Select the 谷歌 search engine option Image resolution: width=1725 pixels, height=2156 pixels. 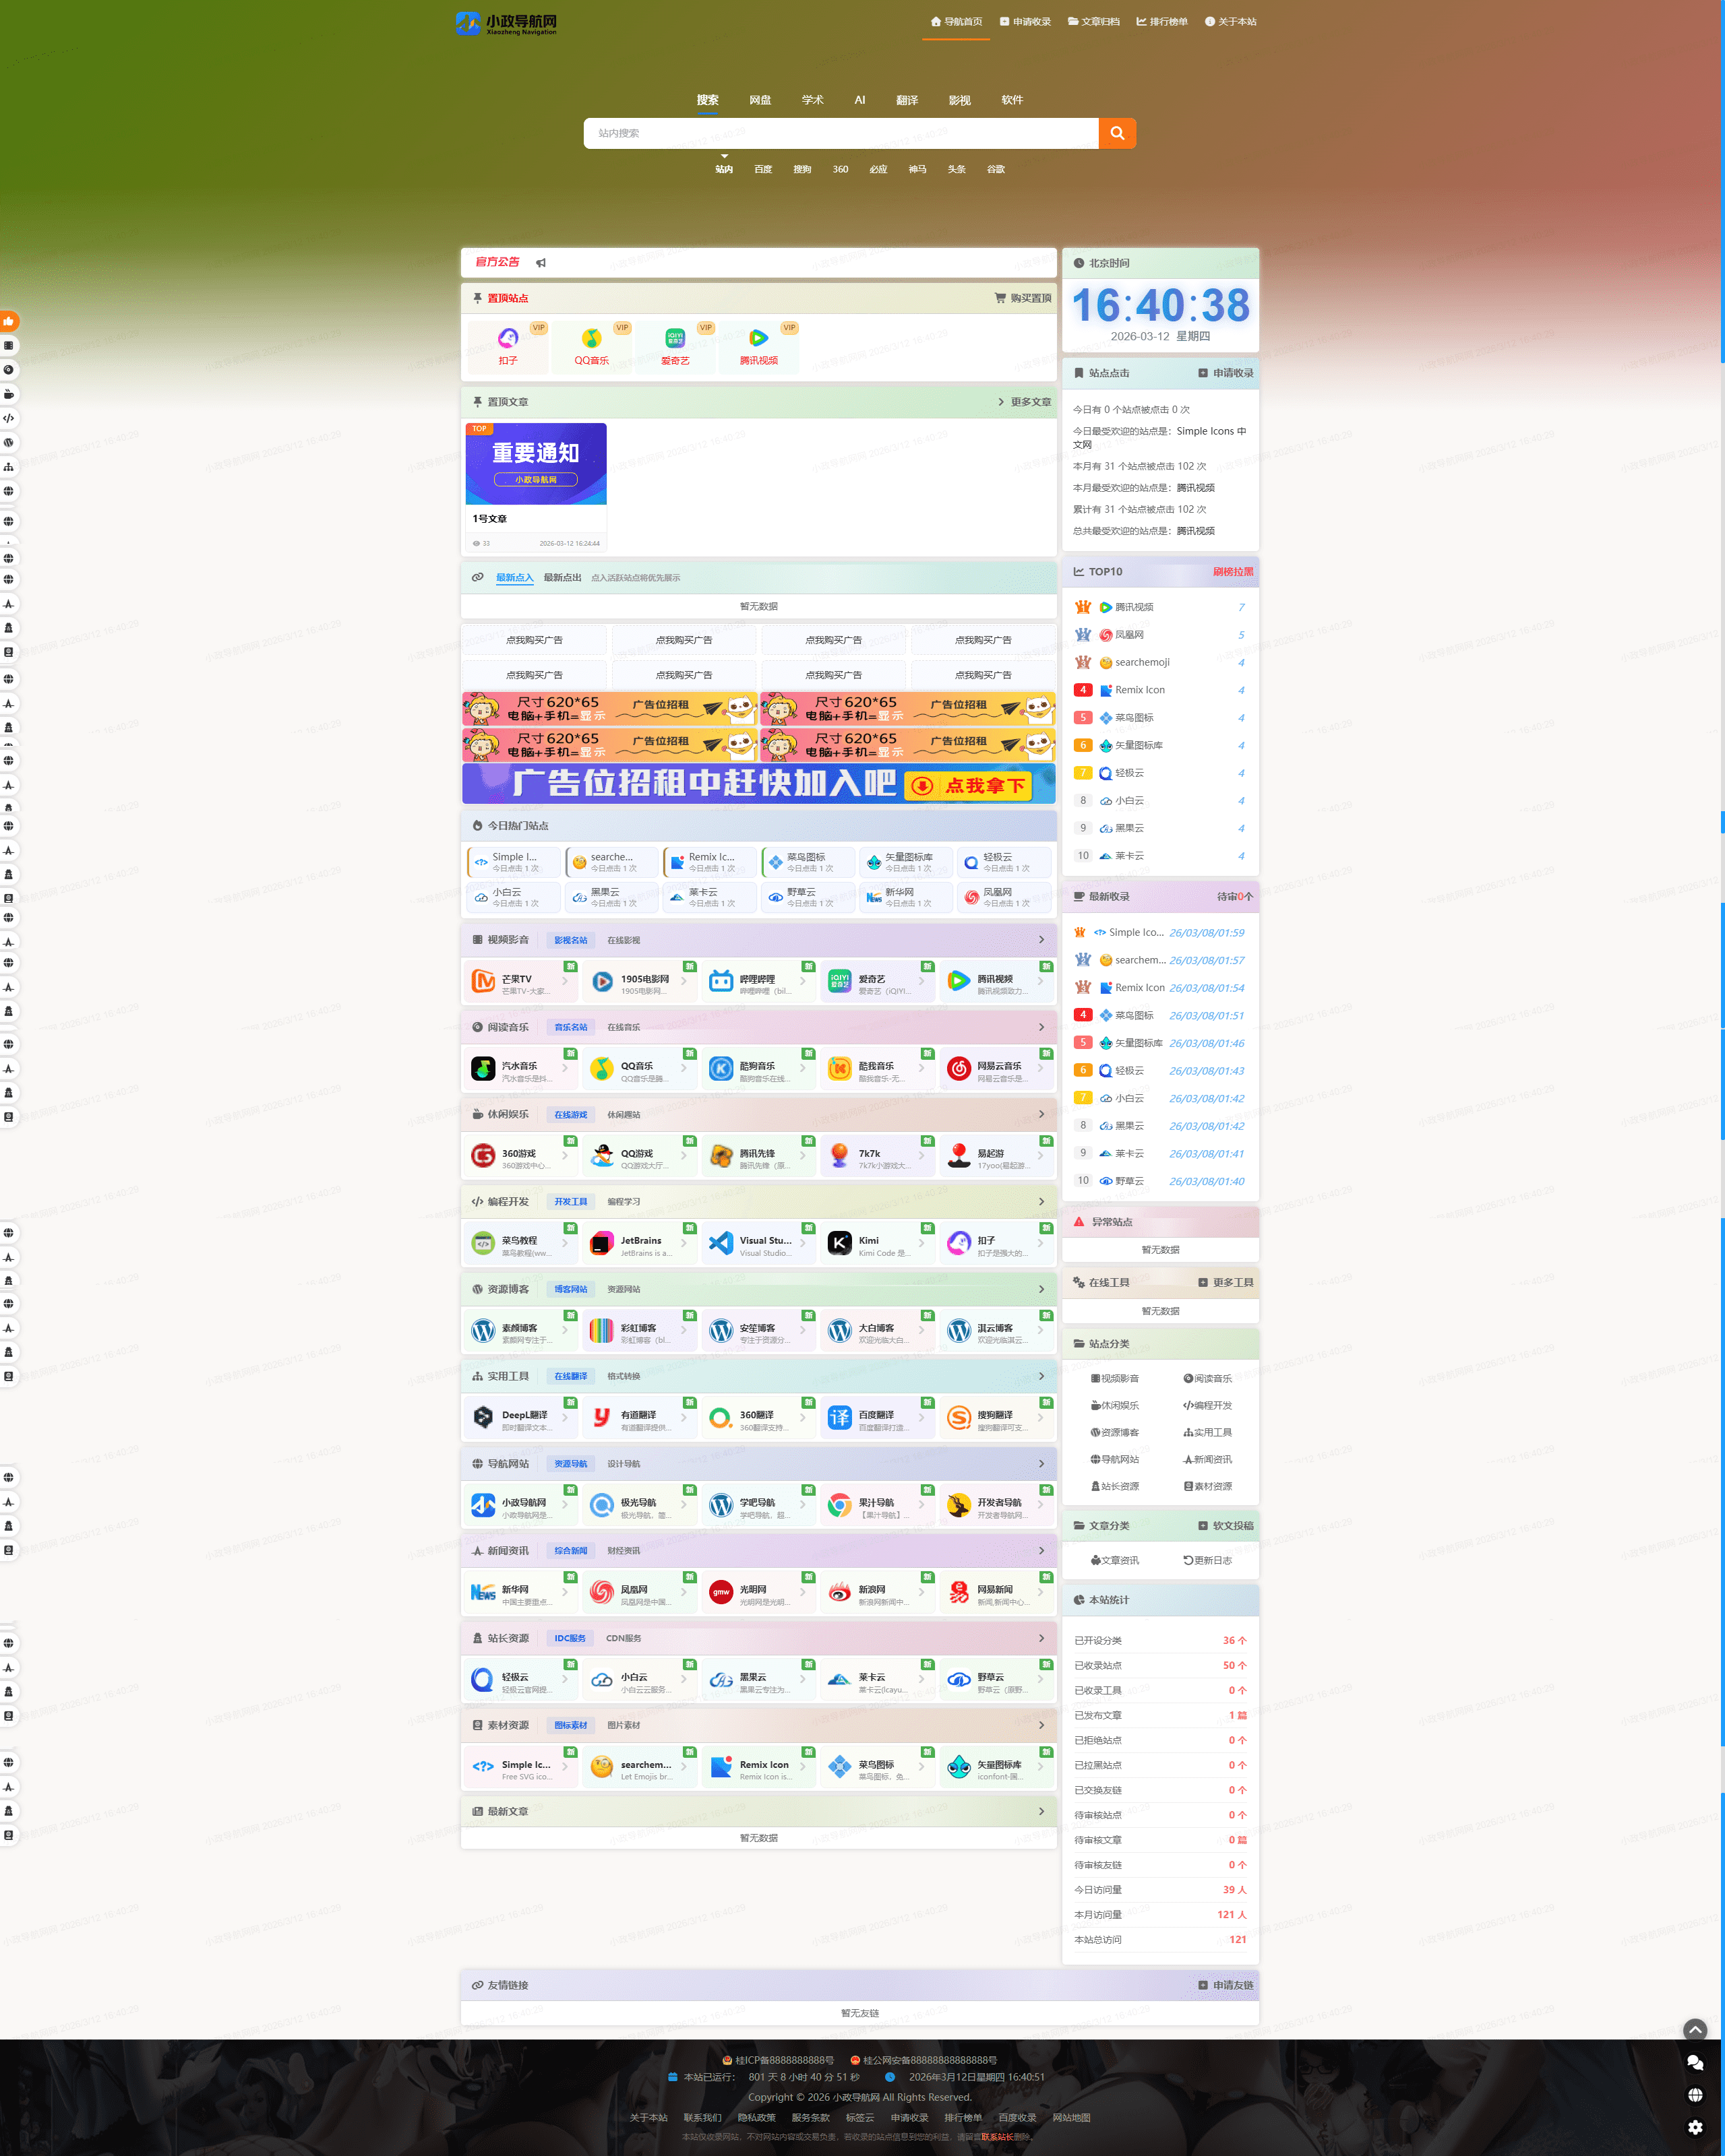(996, 169)
